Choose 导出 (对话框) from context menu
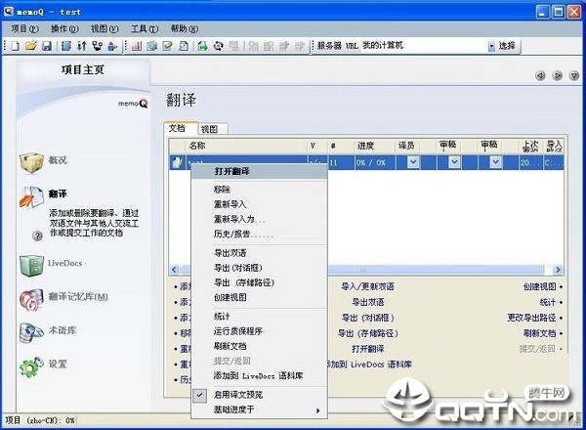This screenshot has height=430, width=586. 259,268
